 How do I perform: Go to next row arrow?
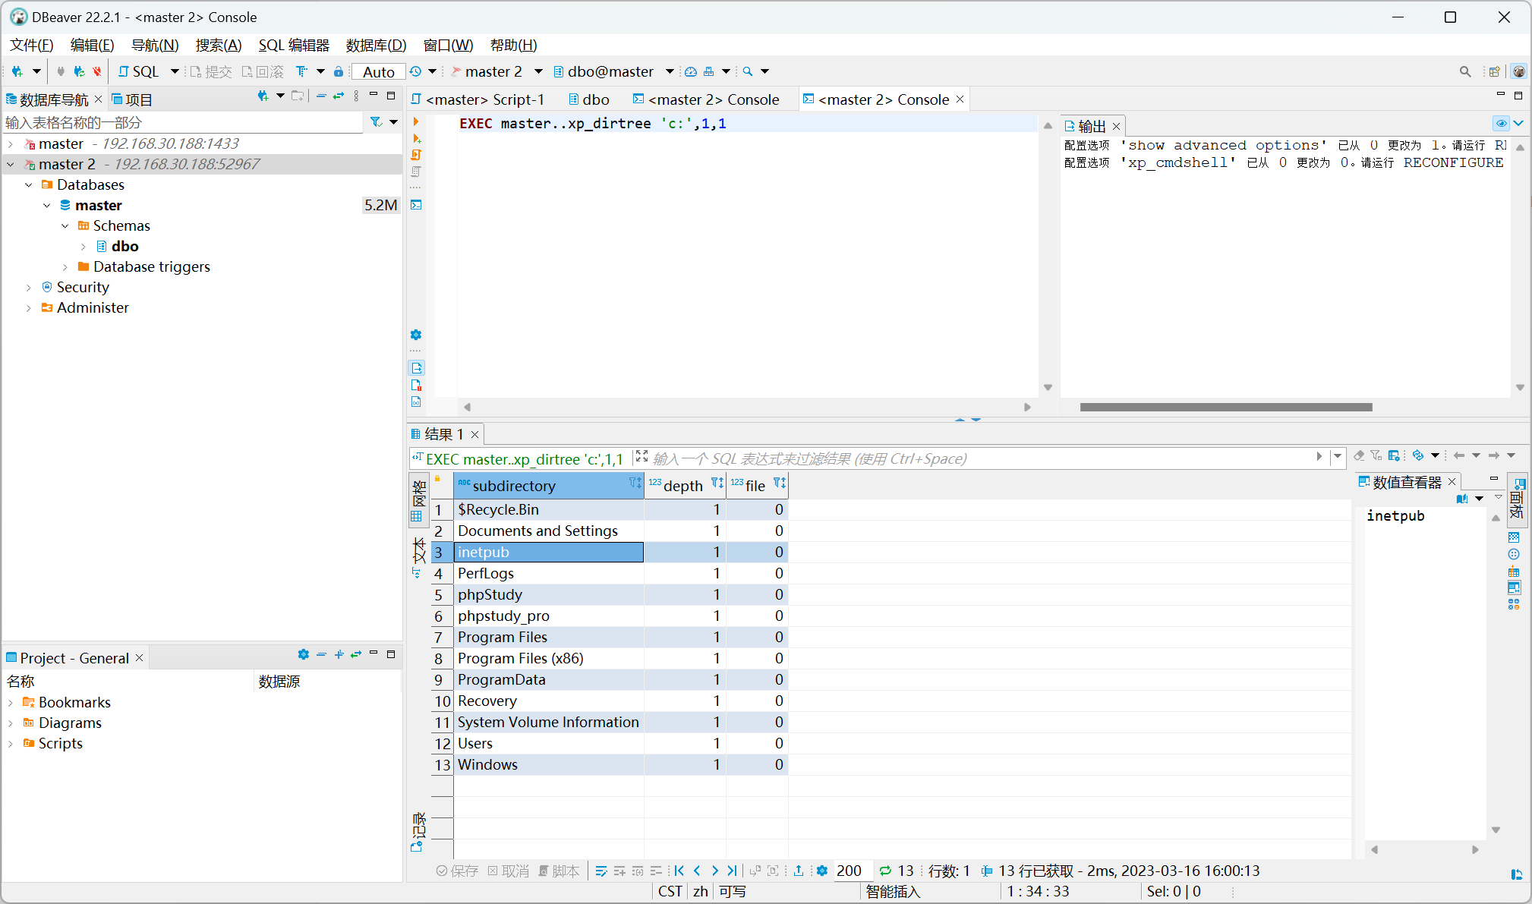pos(714,871)
